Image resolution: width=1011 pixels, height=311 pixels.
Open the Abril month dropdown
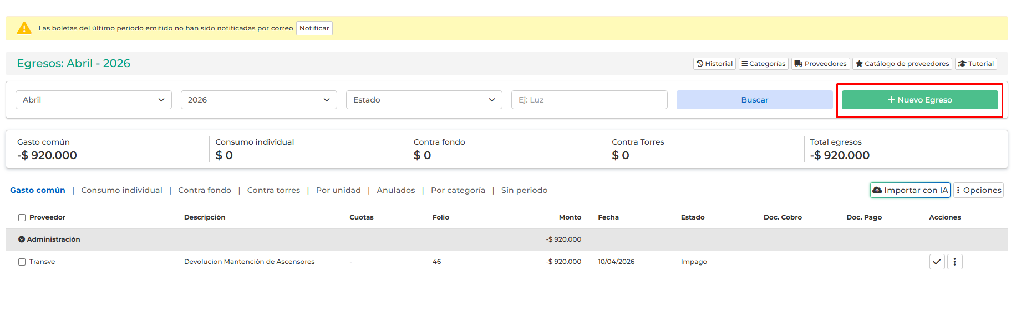click(94, 100)
